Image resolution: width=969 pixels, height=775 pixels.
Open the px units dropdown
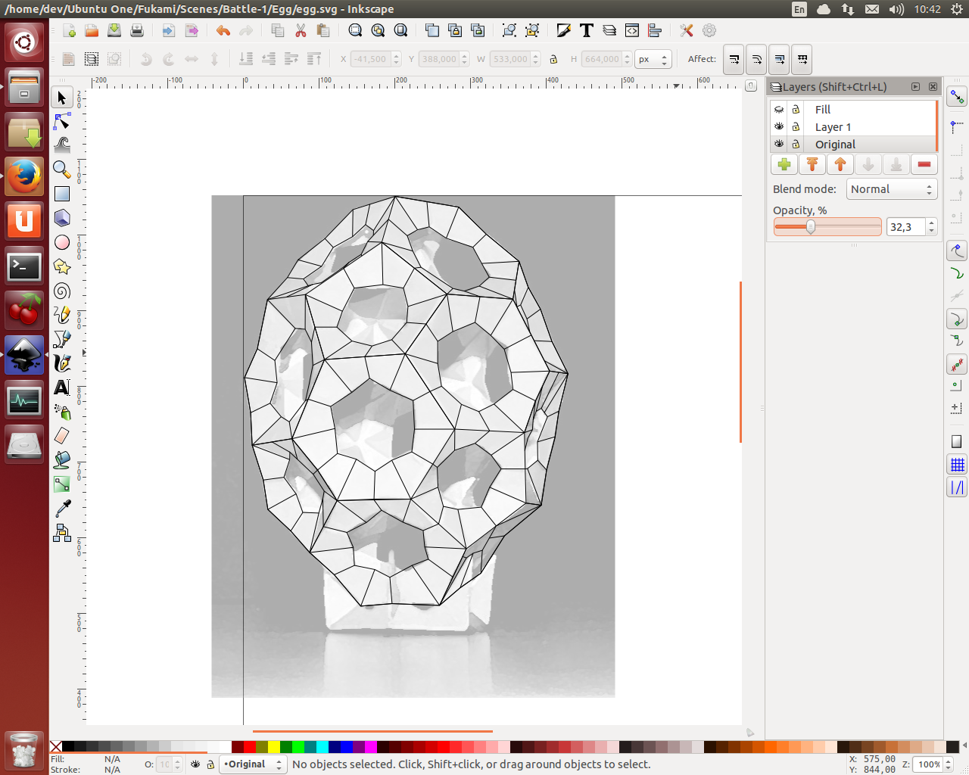(x=653, y=59)
